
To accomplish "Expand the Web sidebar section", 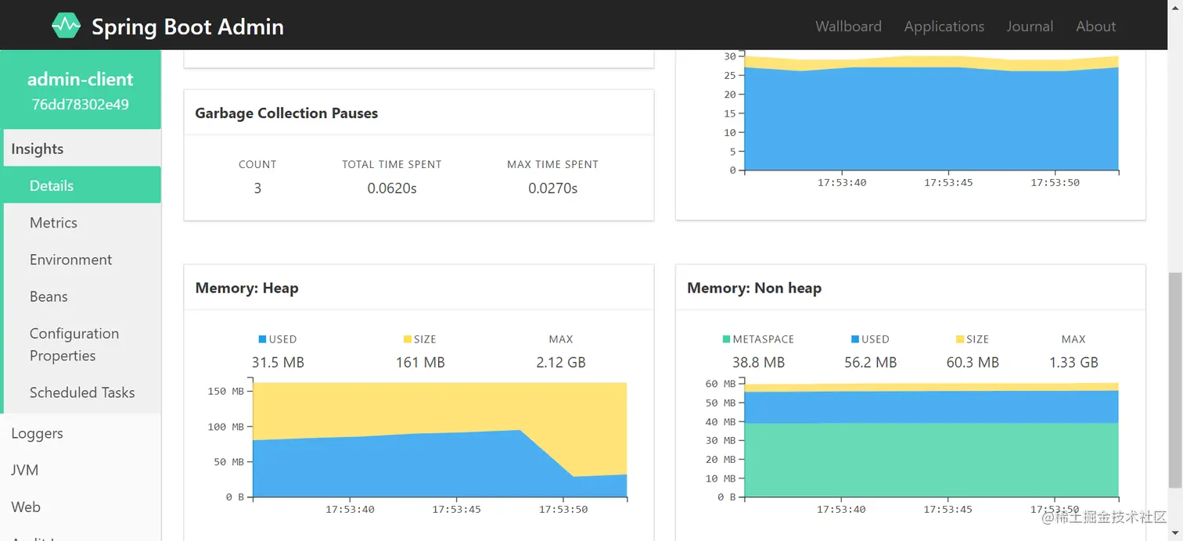I will pos(81,507).
